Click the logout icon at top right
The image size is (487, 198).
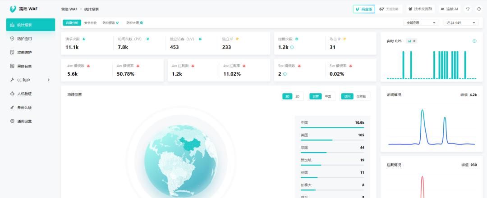[479, 9]
